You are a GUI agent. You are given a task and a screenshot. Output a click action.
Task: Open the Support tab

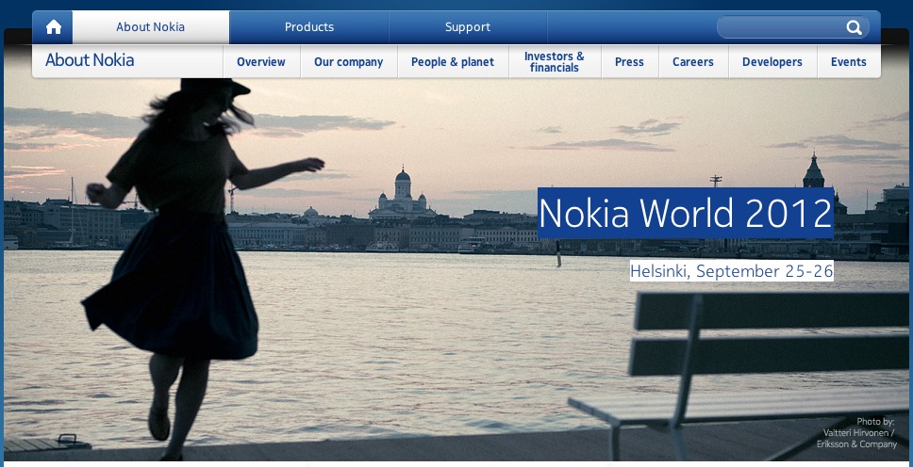468,27
